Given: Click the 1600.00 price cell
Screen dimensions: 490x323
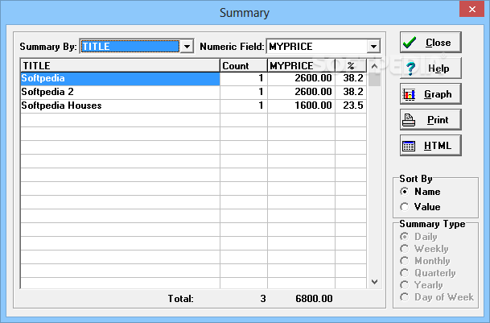Looking at the screenshot, I should [301, 106].
